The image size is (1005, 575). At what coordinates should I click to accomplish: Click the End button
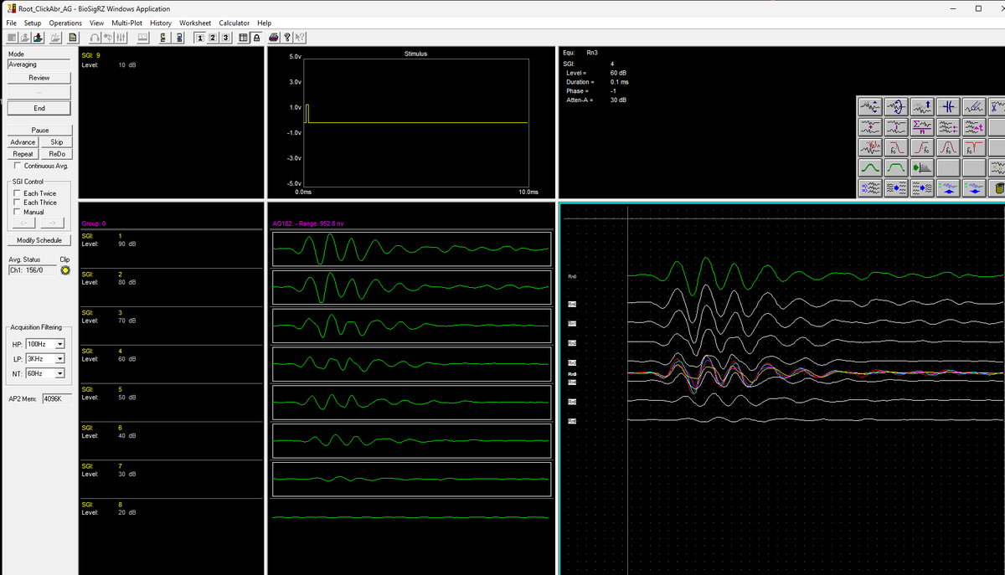39,108
